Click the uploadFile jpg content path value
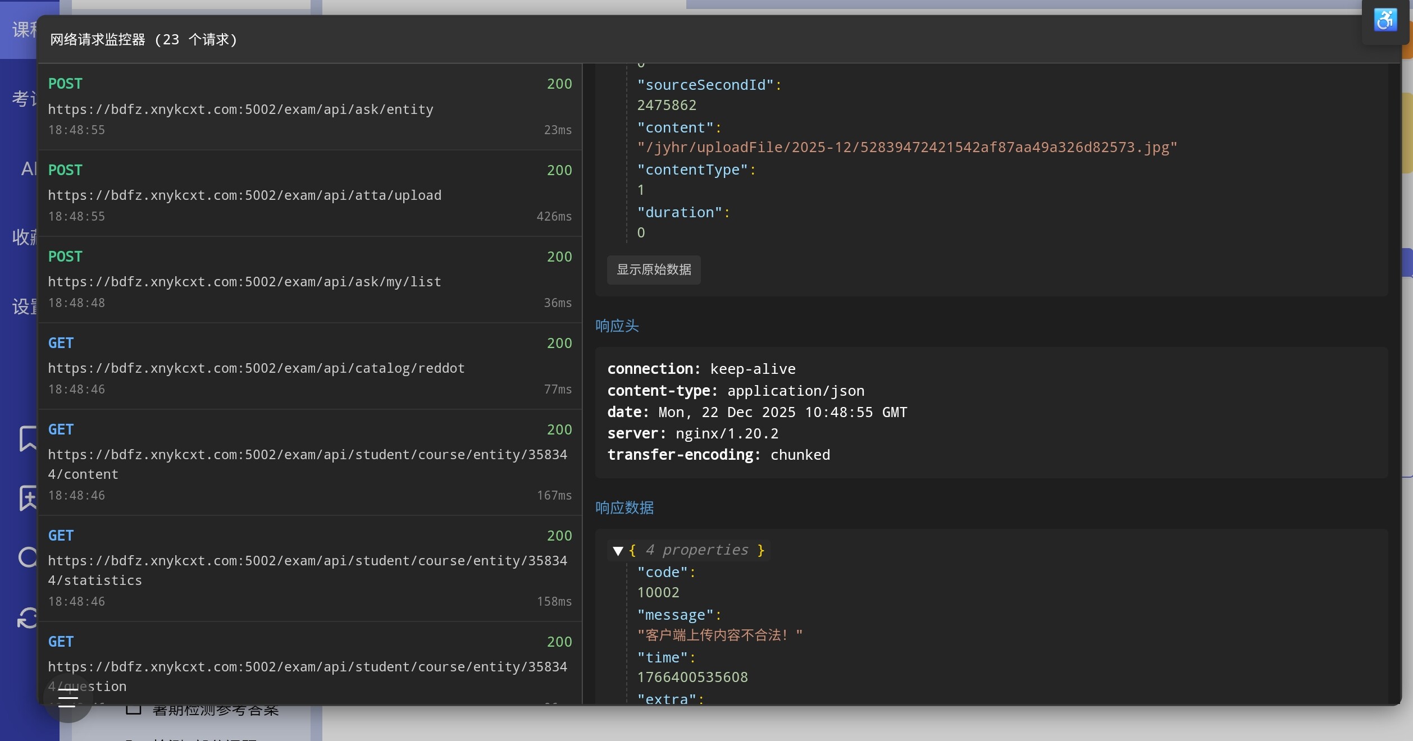The height and width of the screenshot is (741, 1413). (906, 148)
